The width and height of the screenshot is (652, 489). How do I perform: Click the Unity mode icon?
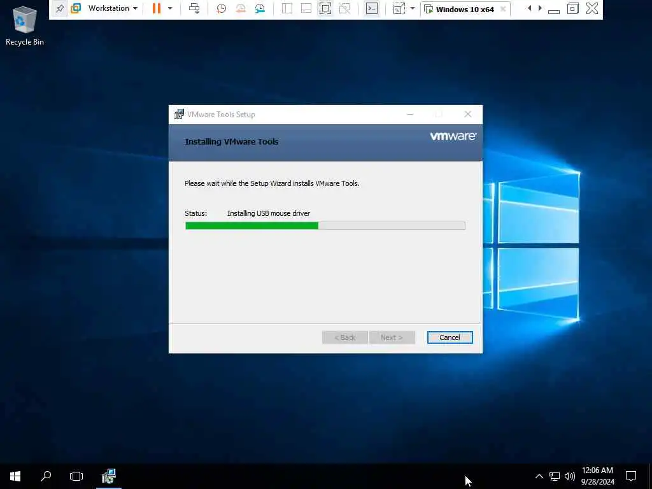(x=344, y=8)
